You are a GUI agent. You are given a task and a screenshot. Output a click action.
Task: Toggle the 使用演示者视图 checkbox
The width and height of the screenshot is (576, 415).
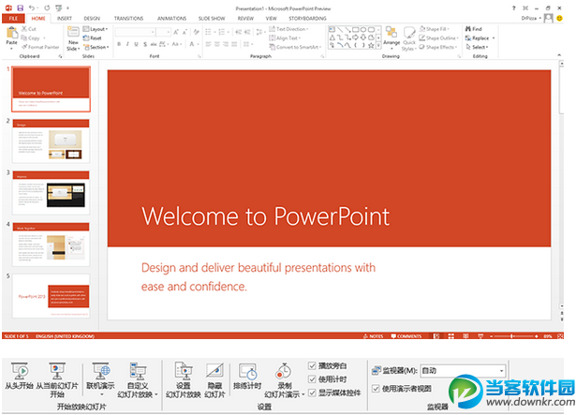click(x=377, y=388)
